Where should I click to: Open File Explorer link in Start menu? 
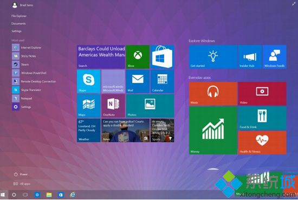coord(19,16)
